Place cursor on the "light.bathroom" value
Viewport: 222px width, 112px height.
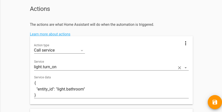(70, 89)
